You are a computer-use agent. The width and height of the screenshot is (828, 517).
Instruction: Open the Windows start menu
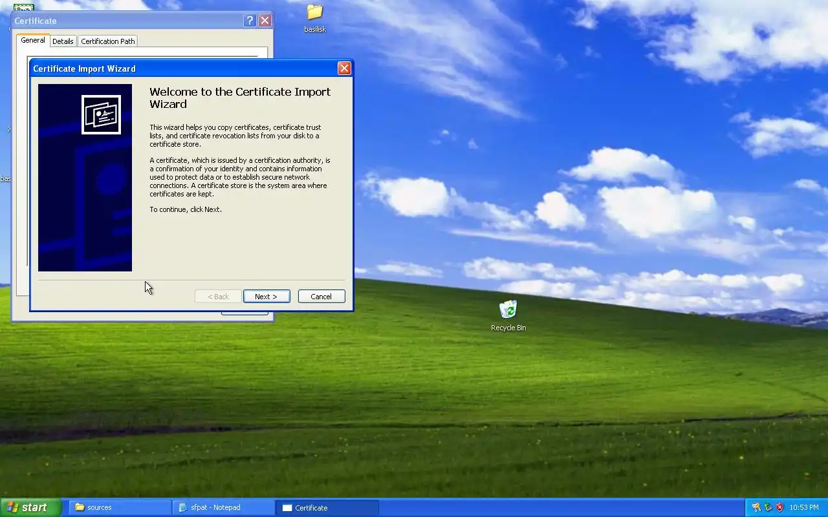30,507
